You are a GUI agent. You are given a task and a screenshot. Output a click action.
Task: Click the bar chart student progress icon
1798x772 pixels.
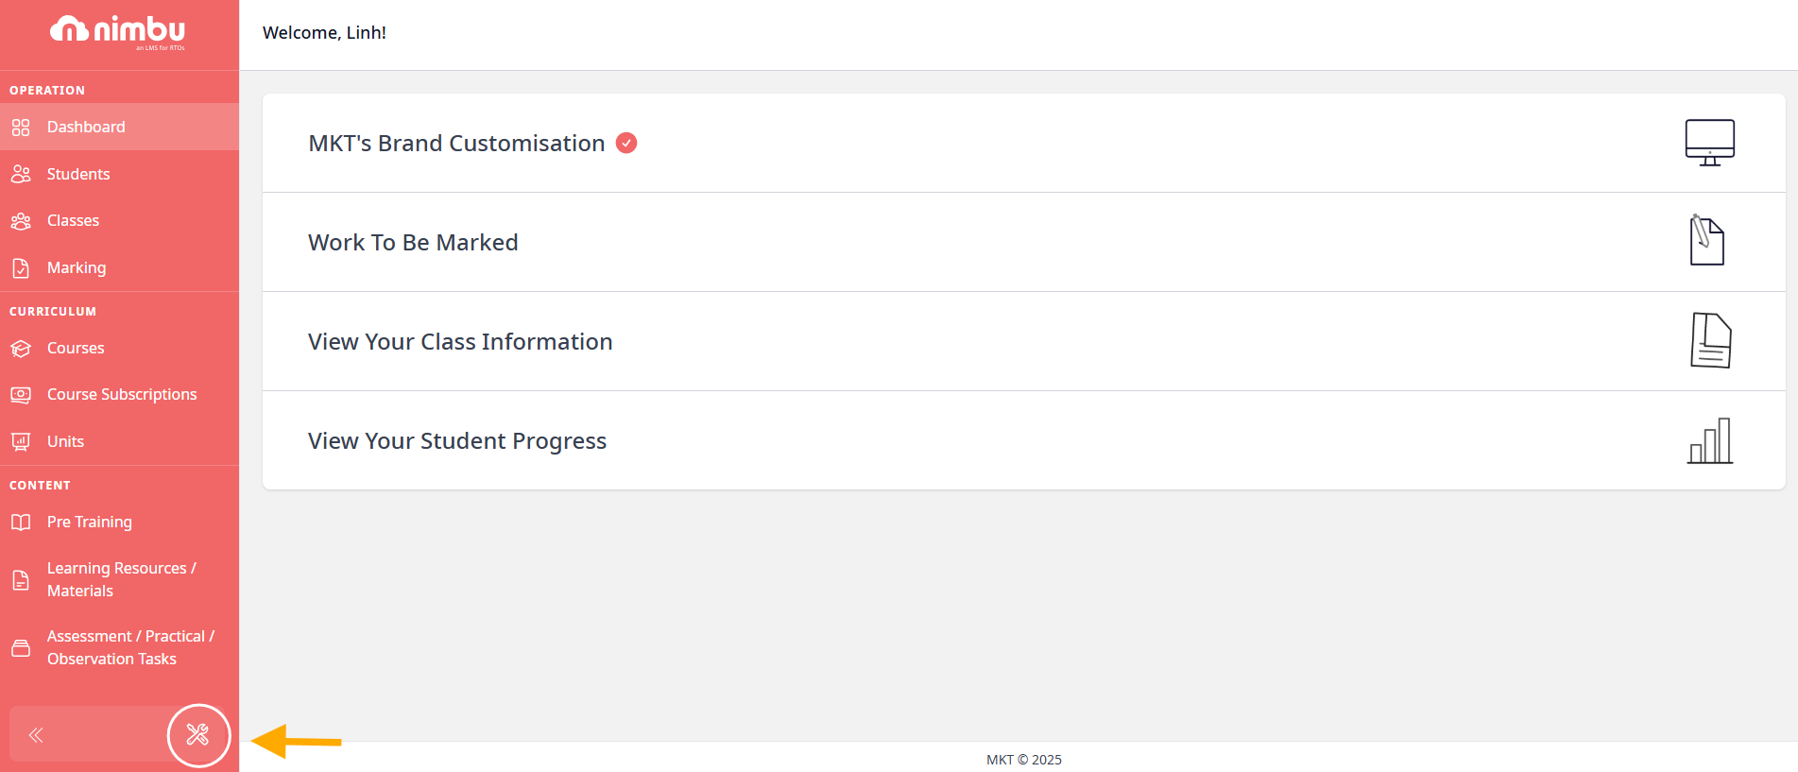click(x=1710, y=440)
